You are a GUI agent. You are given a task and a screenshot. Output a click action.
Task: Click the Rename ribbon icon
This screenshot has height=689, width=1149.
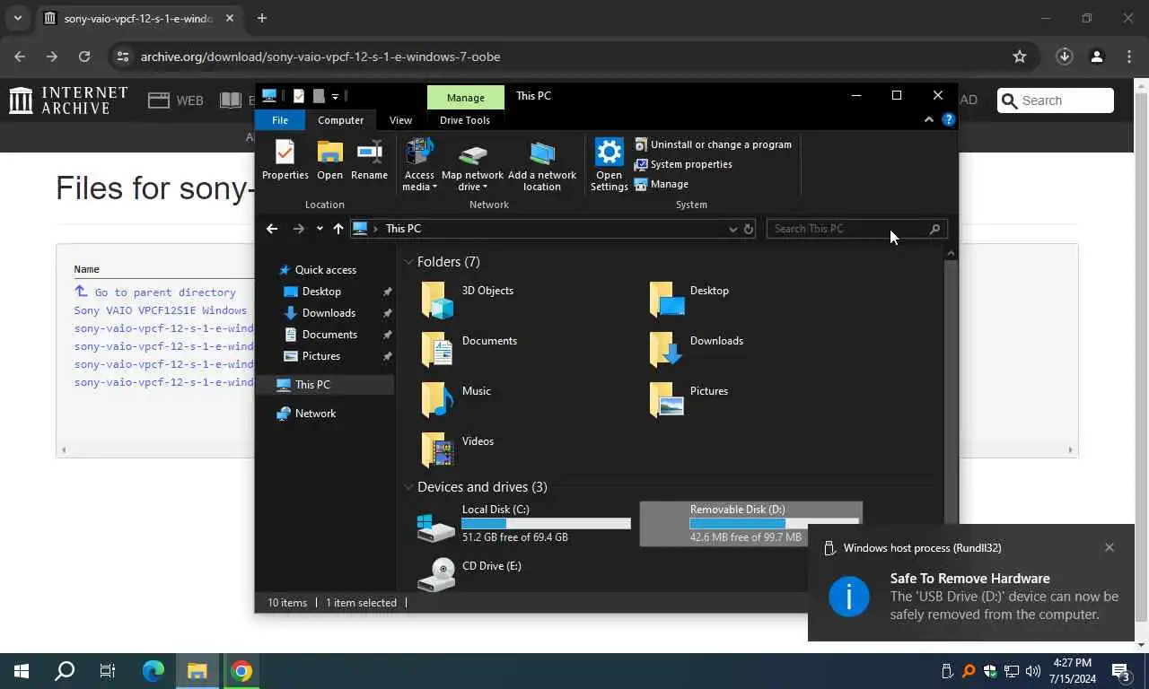[x=369, y=161]
